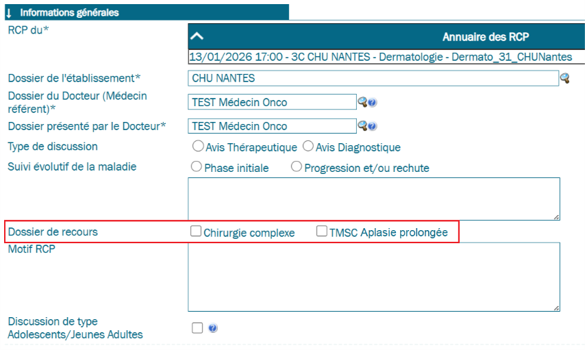Click help icon for Dossier présenté par Docteur

click(373, 127)
